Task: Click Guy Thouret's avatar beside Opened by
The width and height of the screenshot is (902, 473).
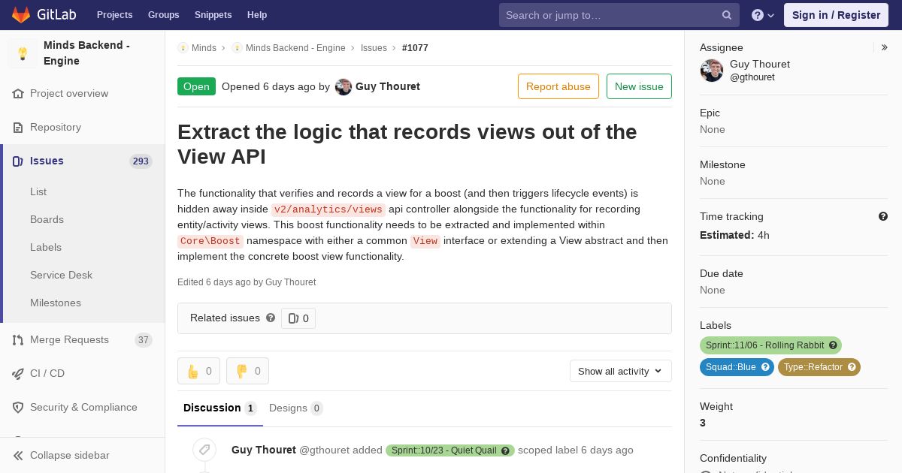Action: (344, 87)
